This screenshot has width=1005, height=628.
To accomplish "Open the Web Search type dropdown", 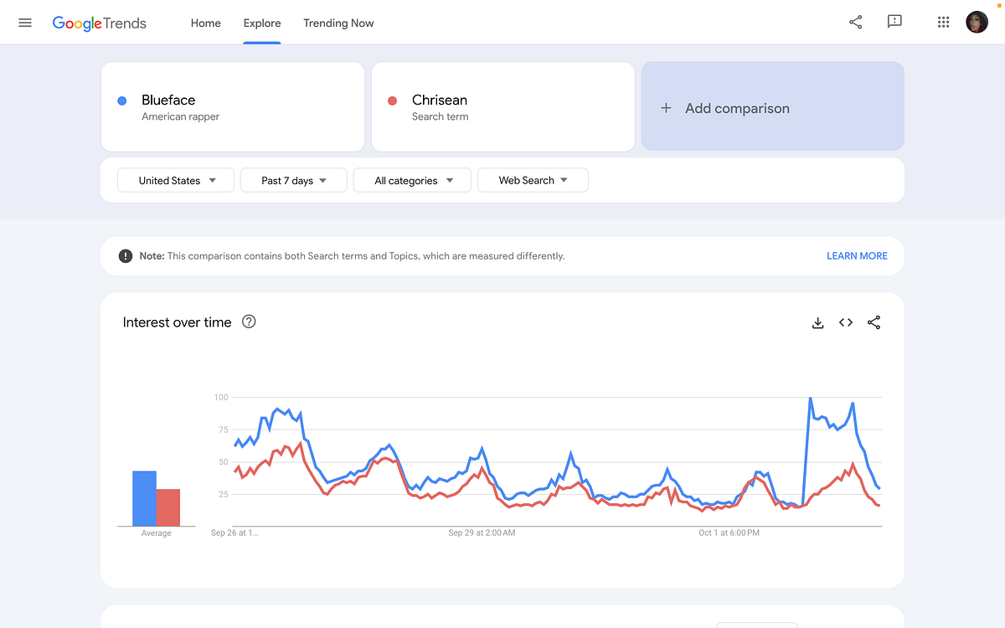I will click(533, 180).
